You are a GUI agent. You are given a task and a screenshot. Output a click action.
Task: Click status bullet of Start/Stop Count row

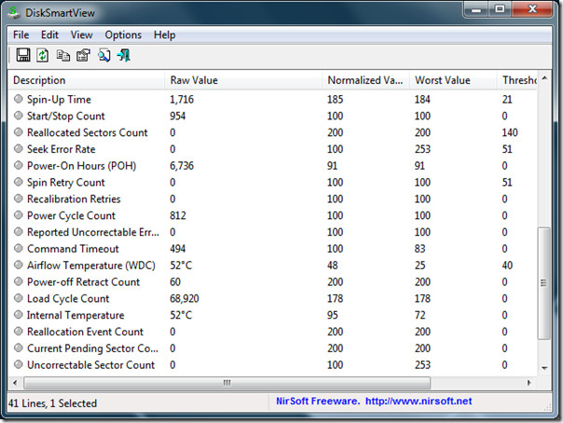(x=19, y=116)
